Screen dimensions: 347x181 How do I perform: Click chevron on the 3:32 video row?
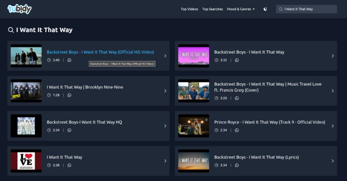pyautogui.click(x=333, y=56)
